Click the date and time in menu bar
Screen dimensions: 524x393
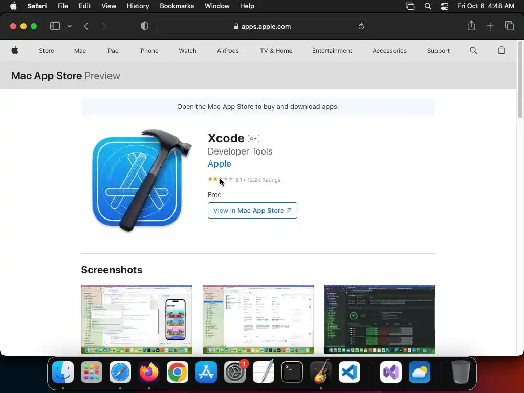point(486,6)
